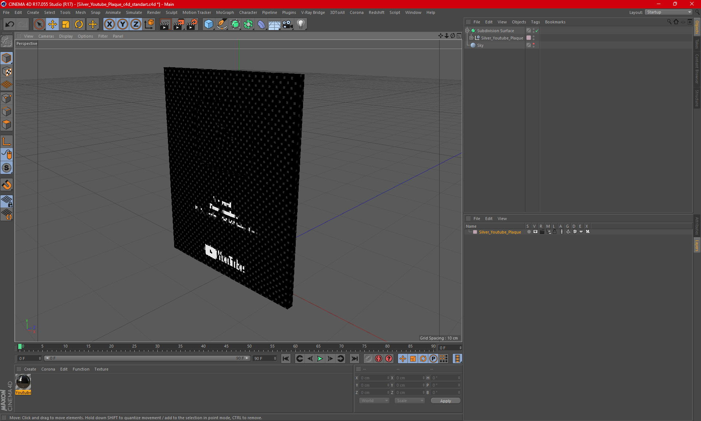The width and height of the screenshot is (701, 421).
Task: Switch to Edges mode
Action: pyautogui.click(x=7, y=111)
